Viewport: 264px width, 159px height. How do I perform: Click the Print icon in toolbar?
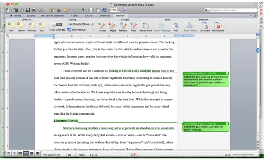34,10
